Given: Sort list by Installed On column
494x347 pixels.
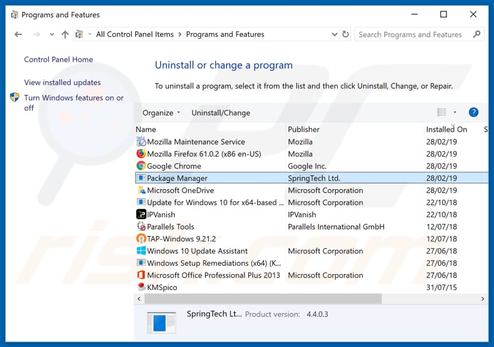Looking at the screenshot, I should (x=446, y=129).
